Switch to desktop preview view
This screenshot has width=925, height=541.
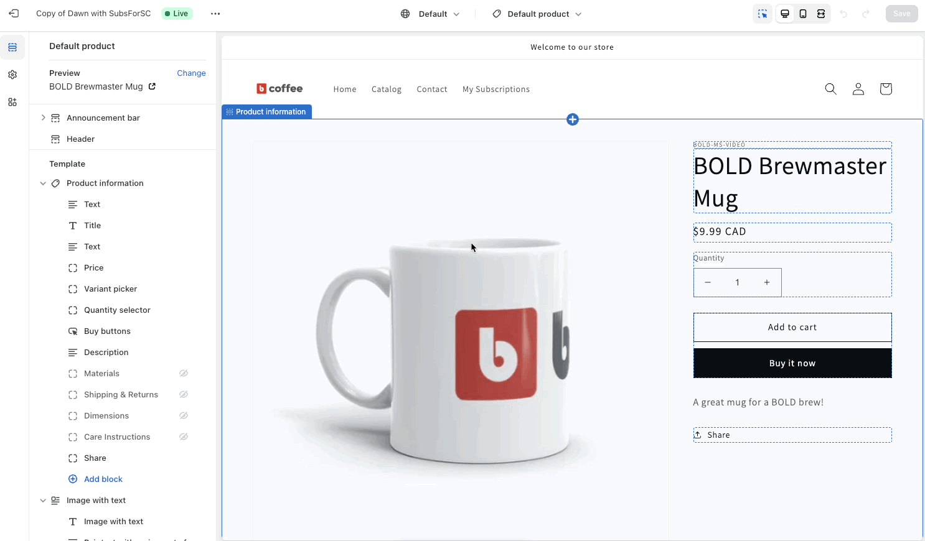pyautogui.click(x=785, y=14)
